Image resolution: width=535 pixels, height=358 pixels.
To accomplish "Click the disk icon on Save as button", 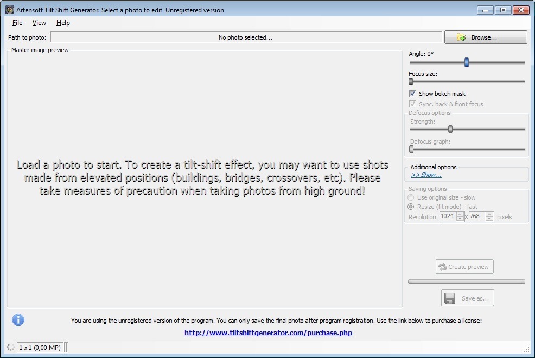I will tap(449, 298).
